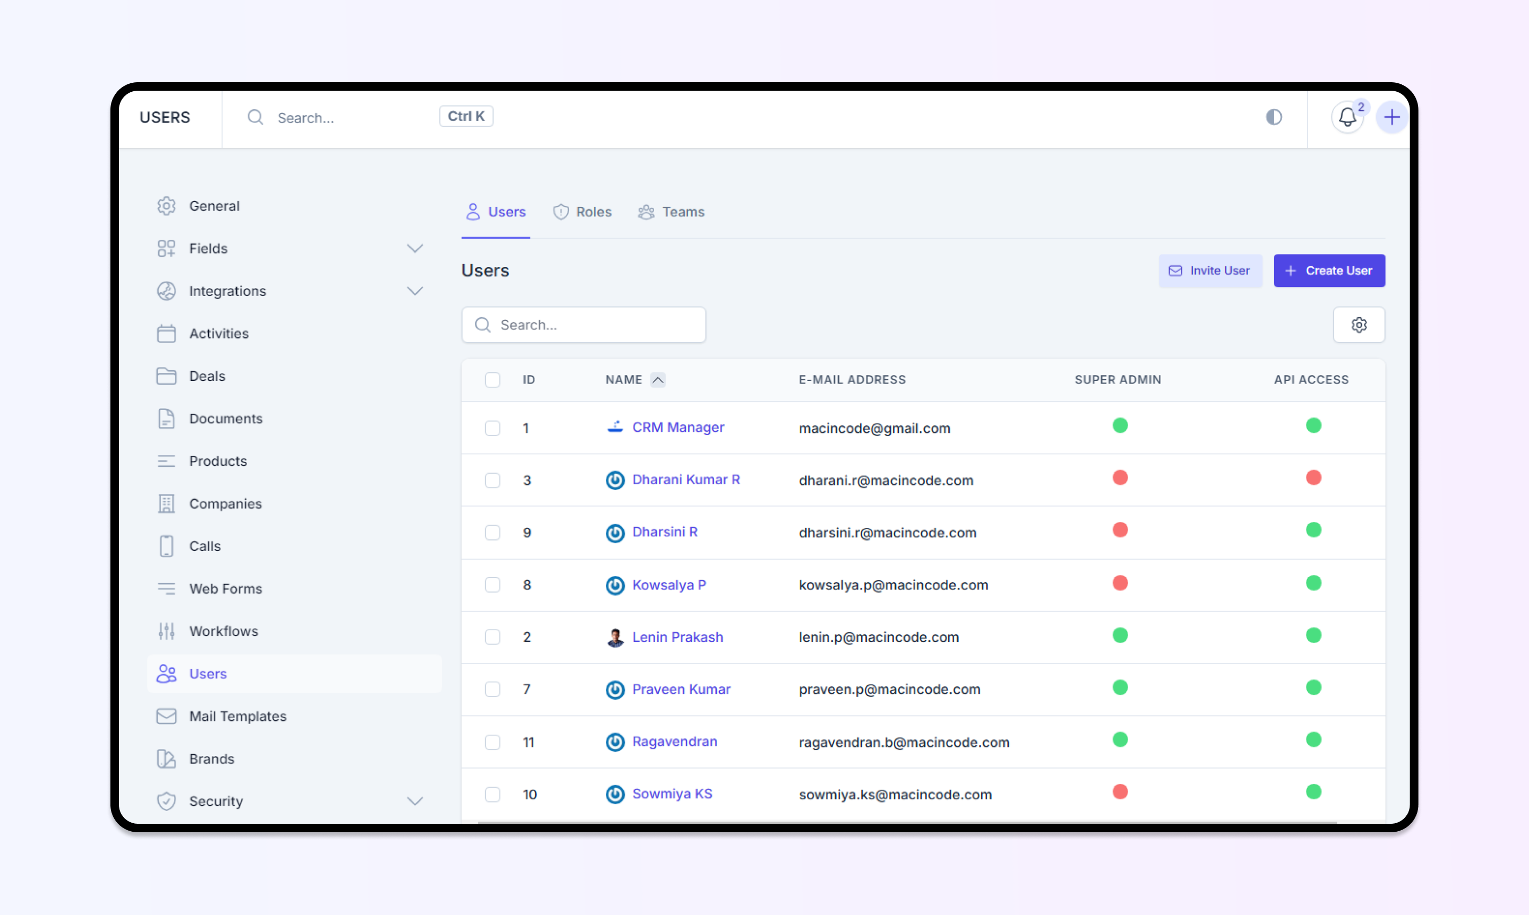Click Dharani Kumar R red super admin dot
Image resolution: width=1529 pixels, height=915 pixels.
1120,478
